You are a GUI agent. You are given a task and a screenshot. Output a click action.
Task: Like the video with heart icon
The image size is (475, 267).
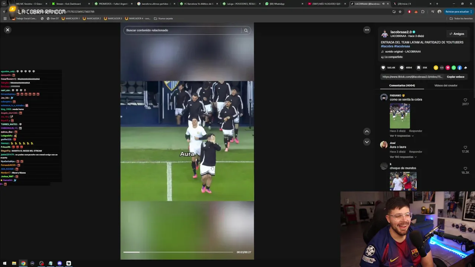tap(383, 67)
